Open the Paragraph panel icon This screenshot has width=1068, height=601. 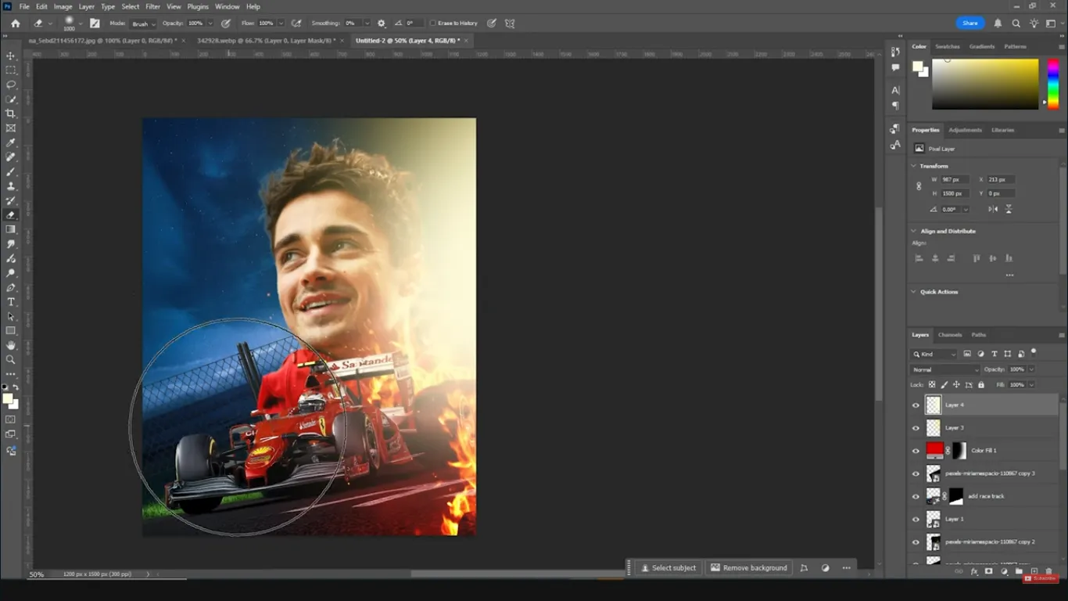[895, 106]
